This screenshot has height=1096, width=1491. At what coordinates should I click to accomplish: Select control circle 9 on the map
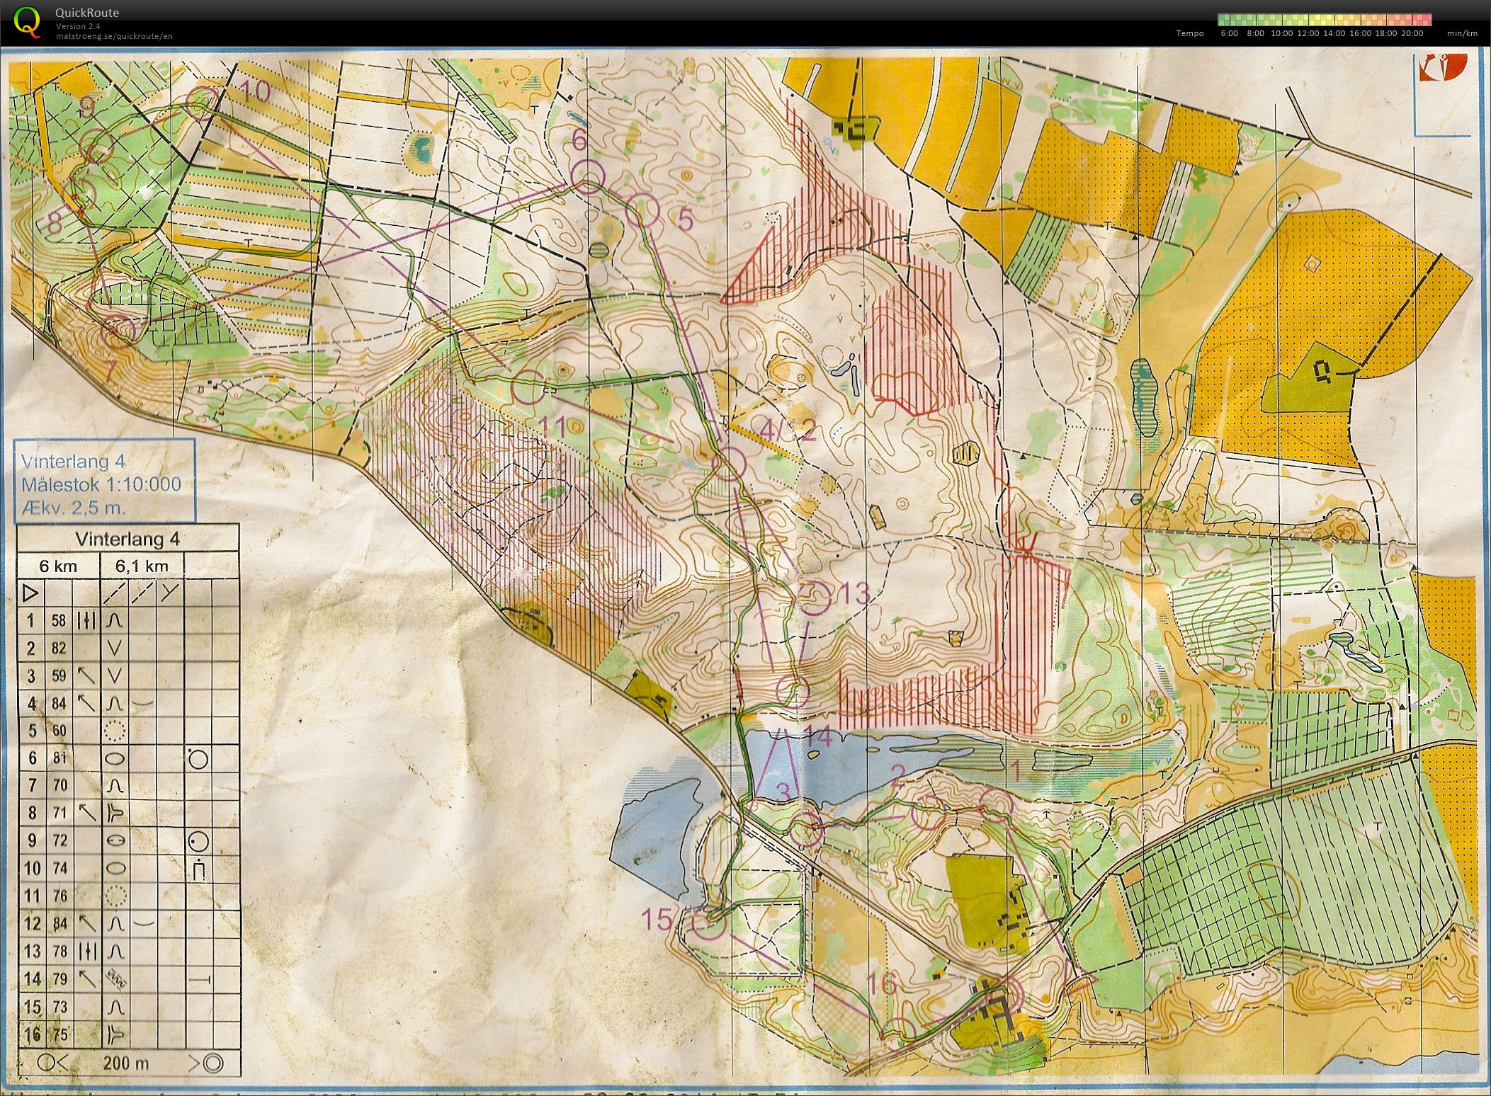click(98, 145)
